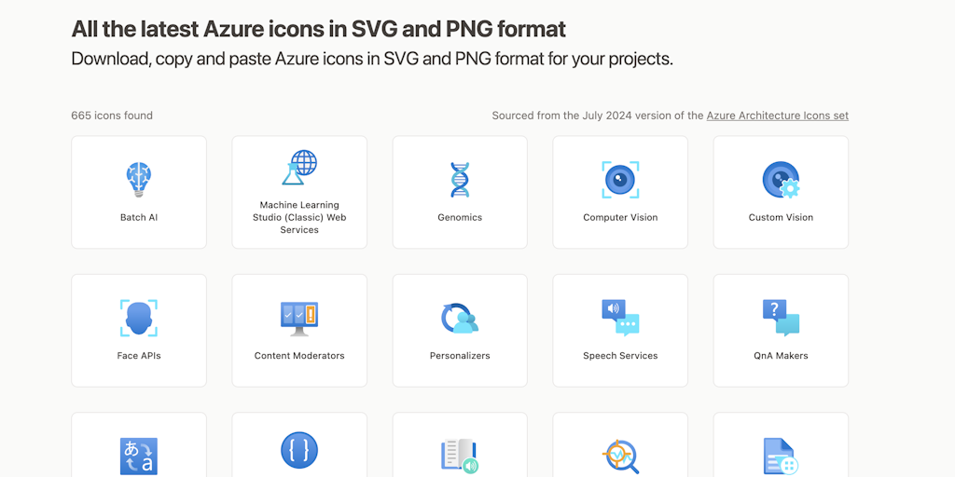Image resolution: width=955 pixels, height=477 pixels.
Task: Select the Content Moderators monitor icon
Action: point(299,319)
